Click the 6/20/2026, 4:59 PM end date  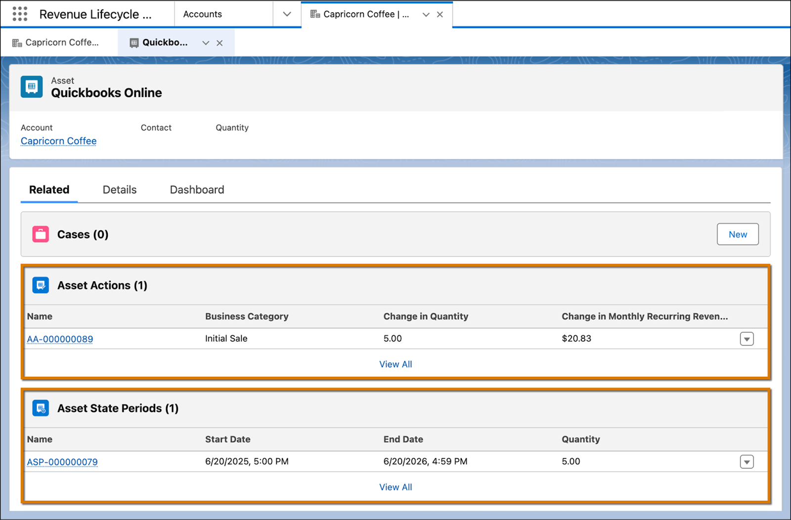coord(425,461)
